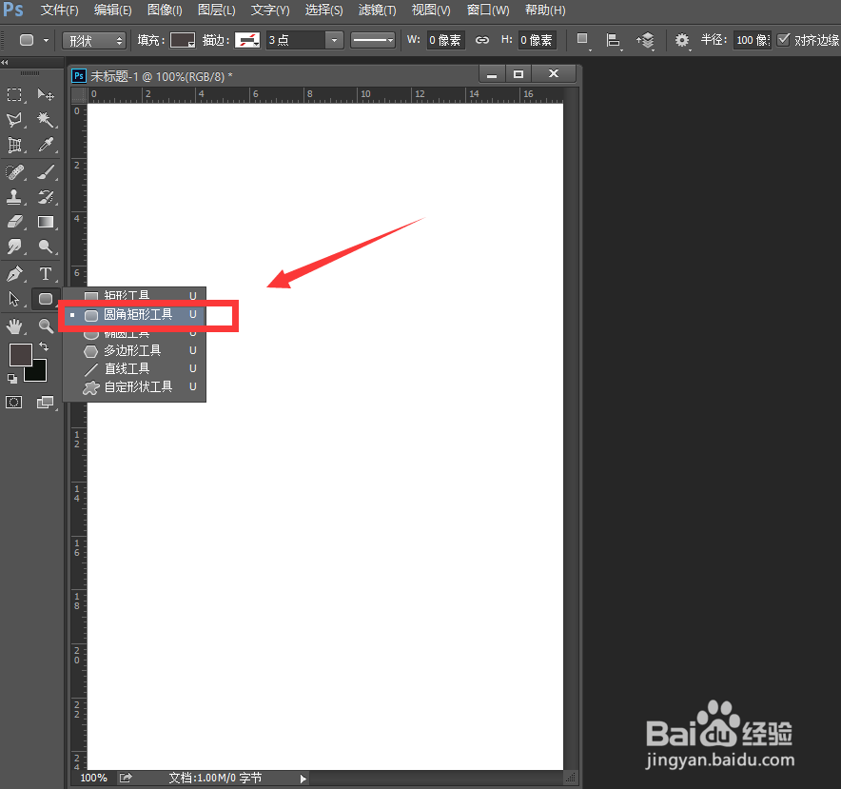
Task: Select the Crop tool
Action: point(14,145)
